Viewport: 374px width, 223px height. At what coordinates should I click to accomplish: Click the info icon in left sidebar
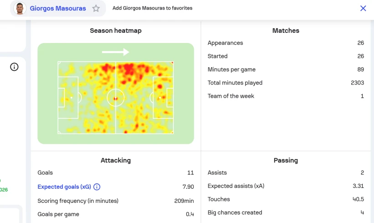[14, 67]
